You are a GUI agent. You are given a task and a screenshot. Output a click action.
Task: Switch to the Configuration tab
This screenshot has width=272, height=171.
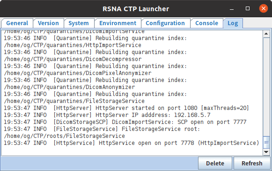pyautogui.click(x=165, y=23)
